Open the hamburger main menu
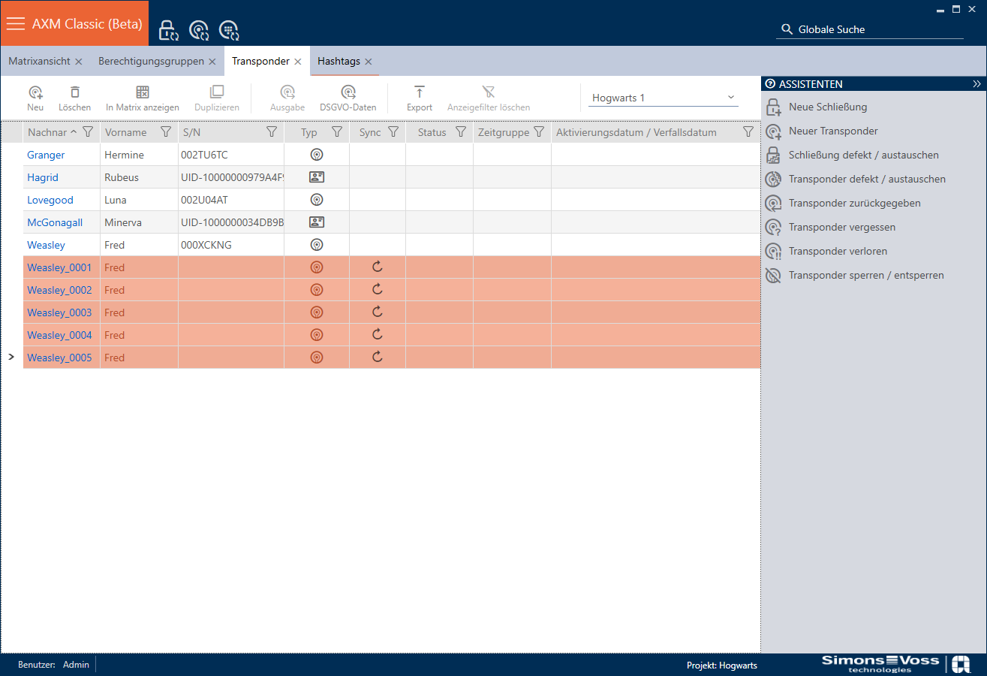This screenshot has width=987, height=676. pos(16,24)
